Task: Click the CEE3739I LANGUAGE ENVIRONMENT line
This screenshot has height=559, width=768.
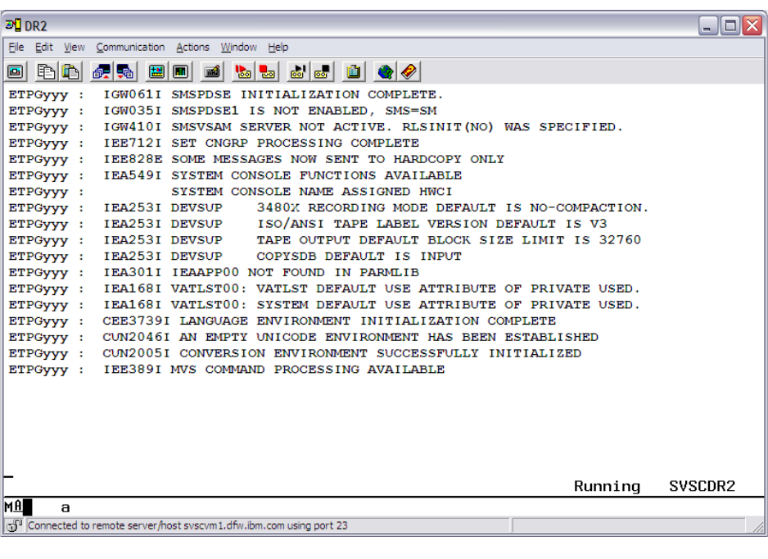Action: [x=282, y=321]
